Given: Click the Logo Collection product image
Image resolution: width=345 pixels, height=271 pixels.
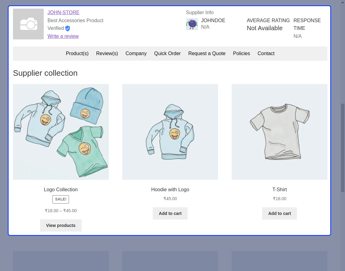Looking at the screenshot, I should 61,132.
